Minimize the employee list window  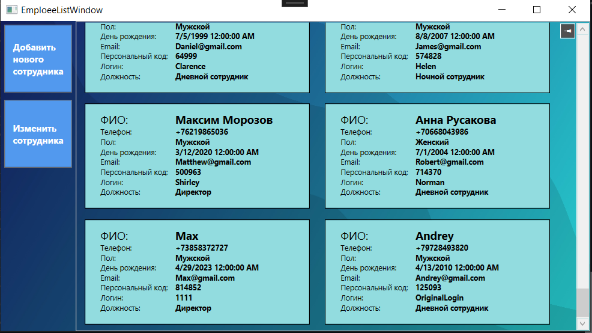click(x=502, y=10)
